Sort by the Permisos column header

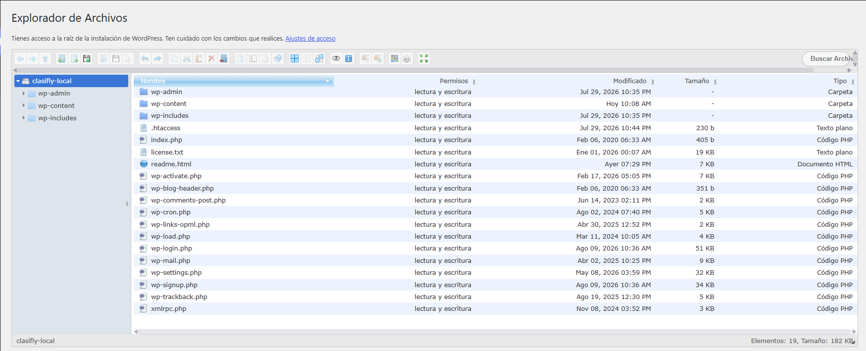point(454,81)
